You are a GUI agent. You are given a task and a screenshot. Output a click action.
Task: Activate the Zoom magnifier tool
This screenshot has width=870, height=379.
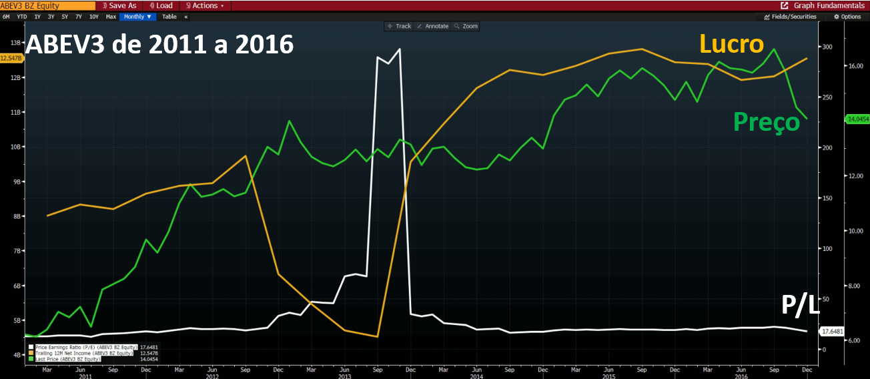pyautogui.click(x=466, y=26)
